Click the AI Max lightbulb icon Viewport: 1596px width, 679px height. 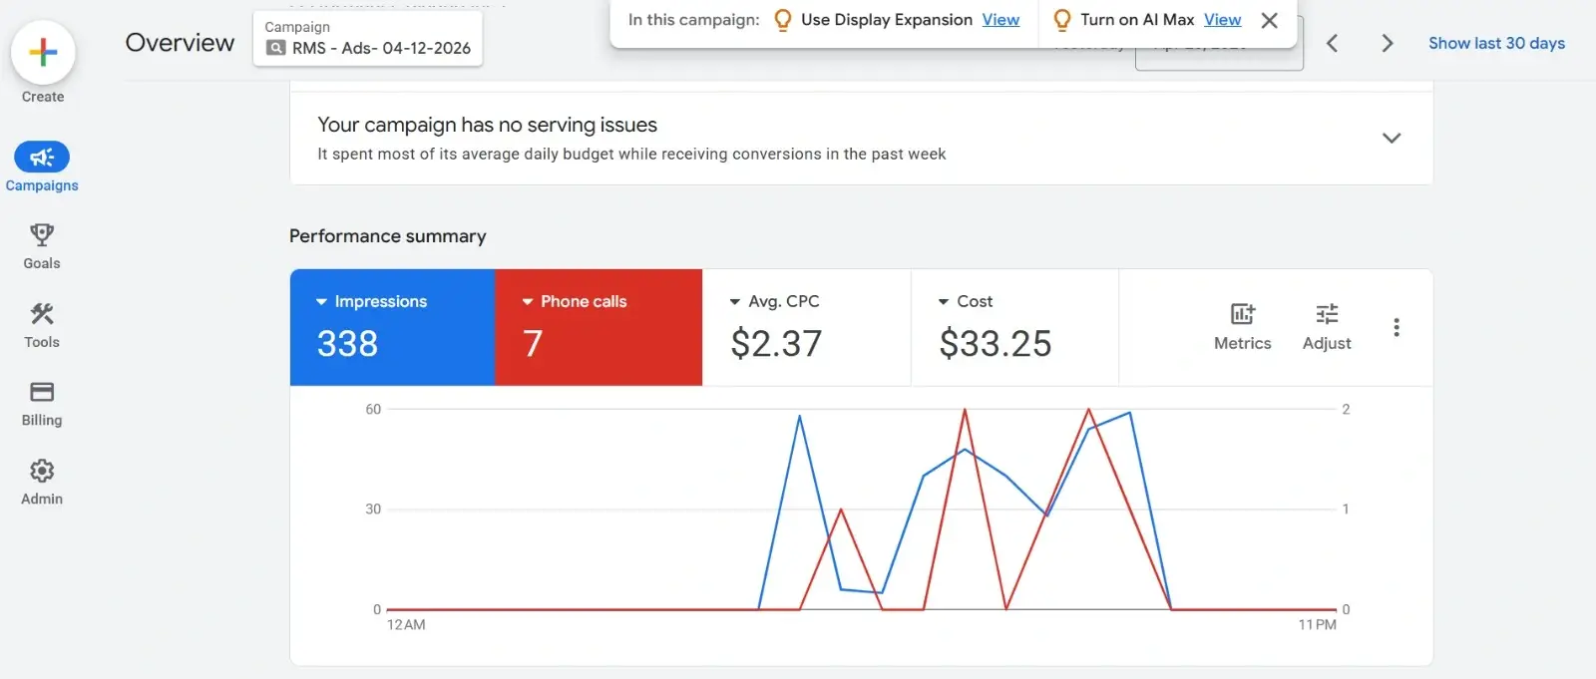coord(1062,20)
